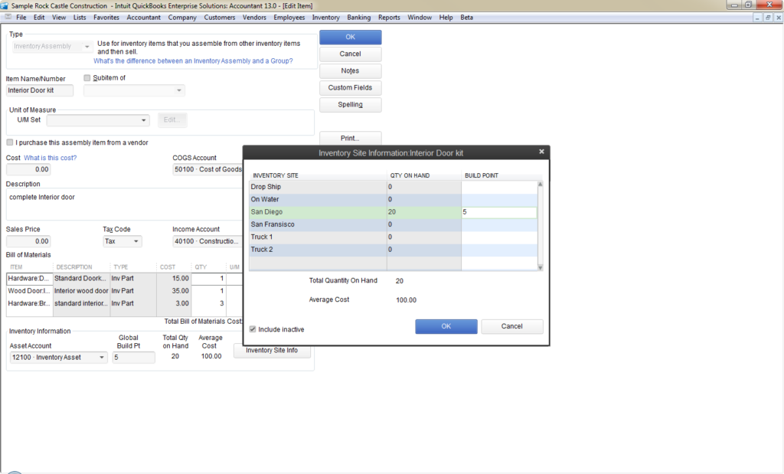Close the Inventory Site Information dialog
This screenshot has height=474, width=784.
[541, 152]
